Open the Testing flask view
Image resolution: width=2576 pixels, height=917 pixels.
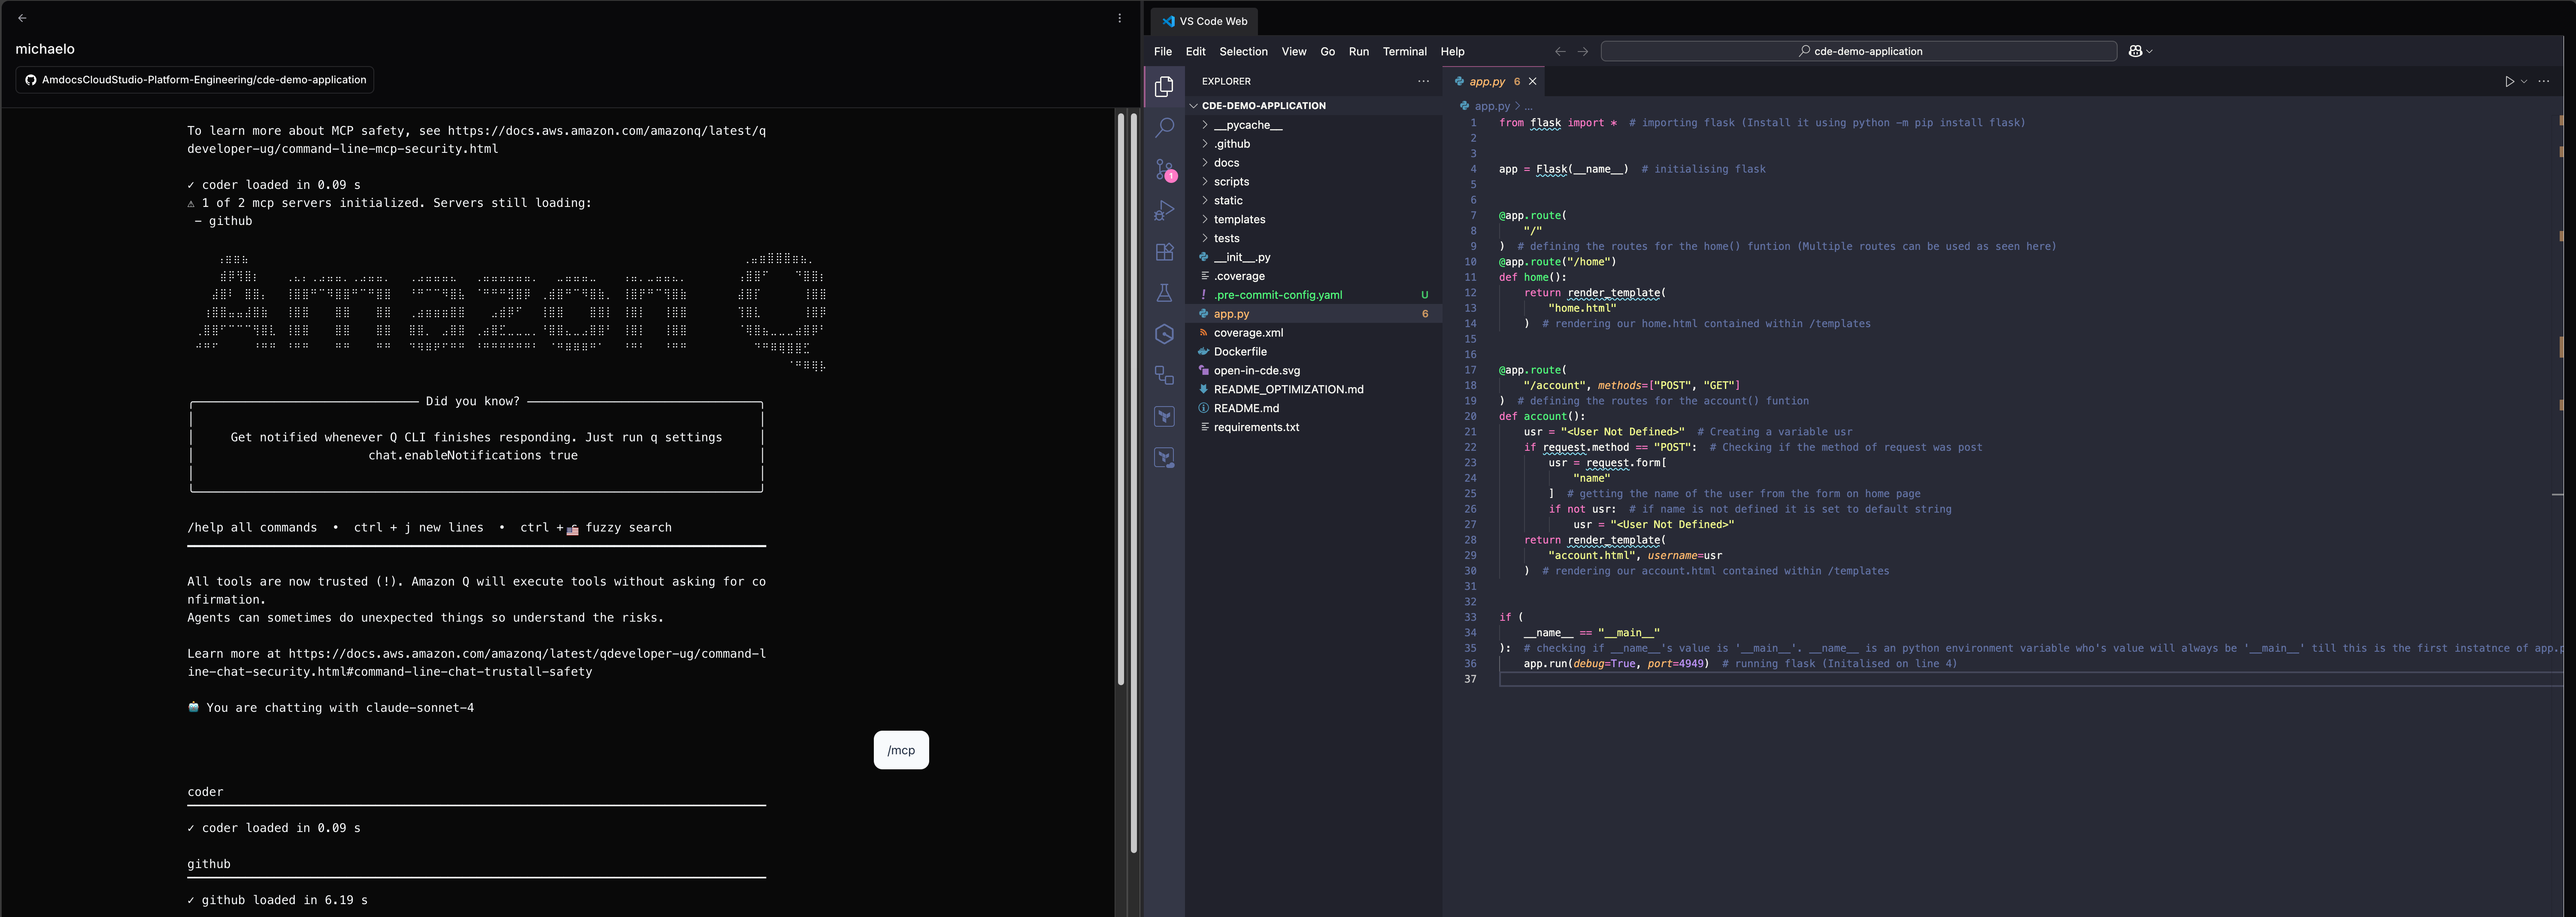point(1164,293)
